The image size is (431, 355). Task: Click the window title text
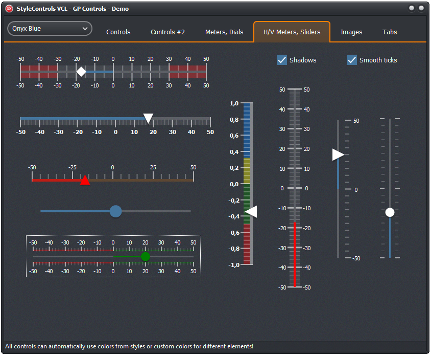click(73, 9)
